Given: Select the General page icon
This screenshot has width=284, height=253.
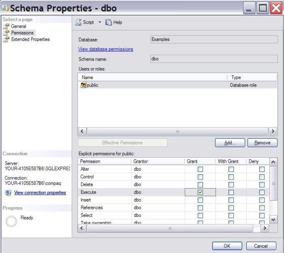Looking at the screenshot, I should [x=6, y=26].
